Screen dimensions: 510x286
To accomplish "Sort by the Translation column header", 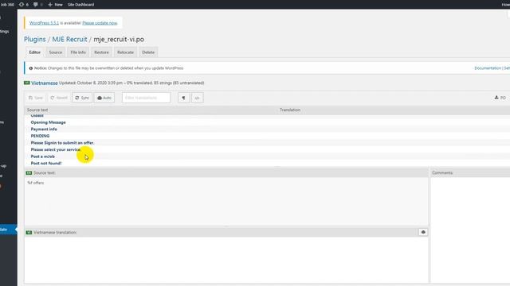I will click(290, 110).
